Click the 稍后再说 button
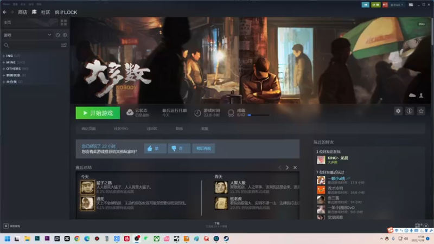This screenshot has width=434, height=244. pos(203,149)
